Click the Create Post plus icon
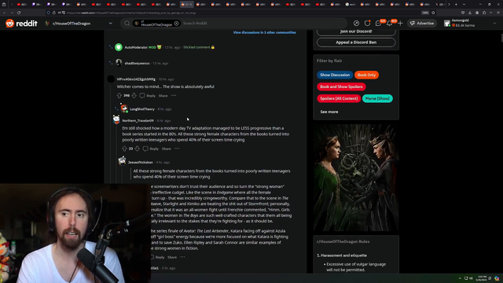 coord(400,24)
